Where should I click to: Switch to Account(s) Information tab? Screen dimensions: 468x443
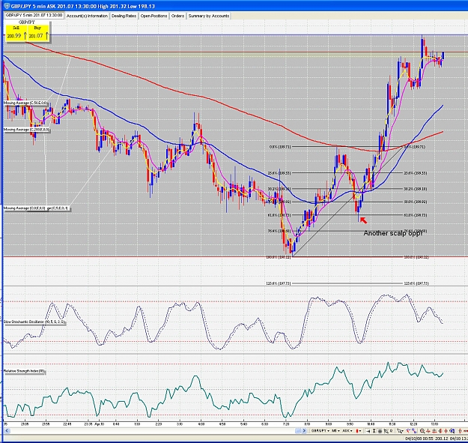coord(87,16)
